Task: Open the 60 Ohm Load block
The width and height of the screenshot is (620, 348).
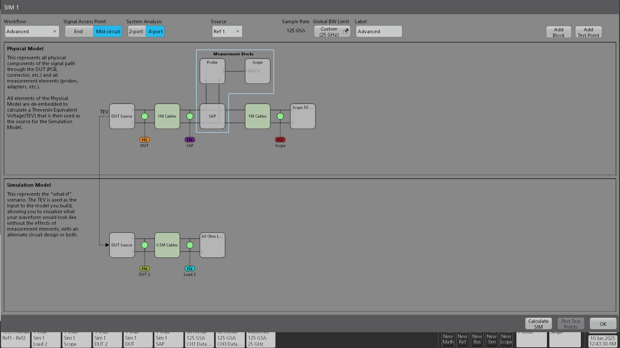Action: tap(212, 245)
